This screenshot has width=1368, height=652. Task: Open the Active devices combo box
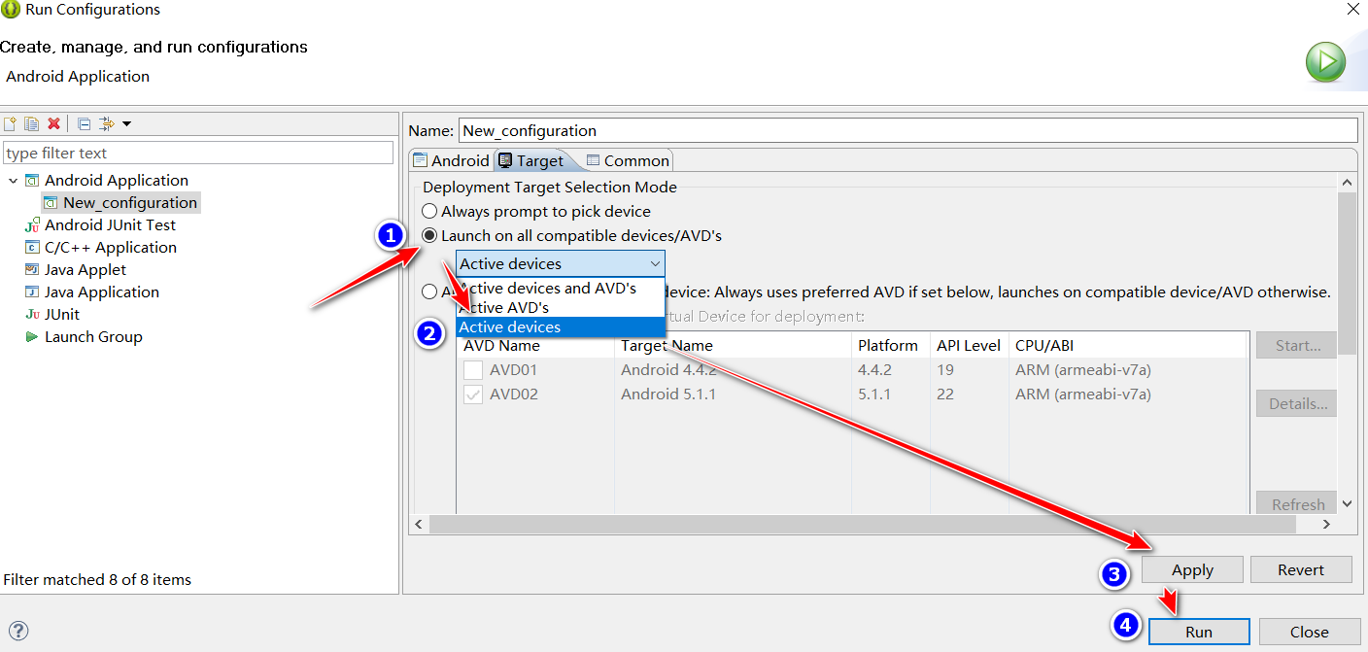pyautogui.click(x=561, y=263)
